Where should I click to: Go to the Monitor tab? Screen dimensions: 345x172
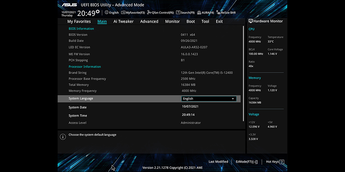click(x=172, y=21)
